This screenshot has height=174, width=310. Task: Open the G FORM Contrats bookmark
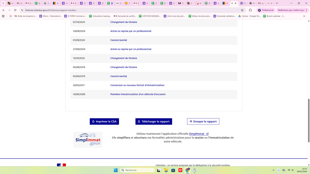coord(75,16)
